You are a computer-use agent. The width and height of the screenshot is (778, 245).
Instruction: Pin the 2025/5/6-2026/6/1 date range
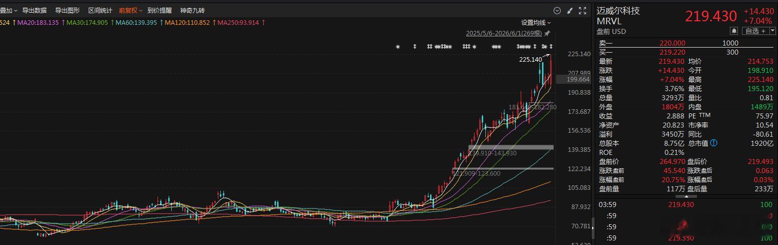(547, 33)
